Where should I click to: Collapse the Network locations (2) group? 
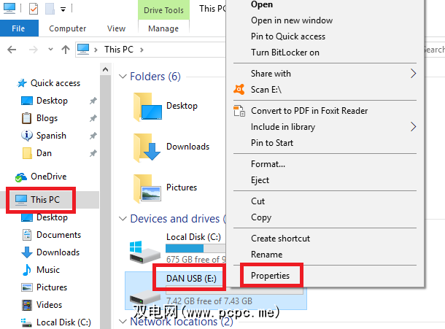123,322
